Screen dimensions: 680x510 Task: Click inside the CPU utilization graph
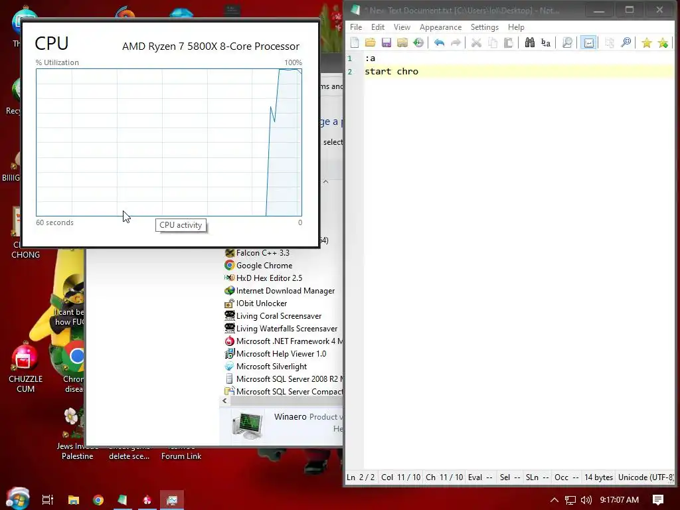coord(169,142)
